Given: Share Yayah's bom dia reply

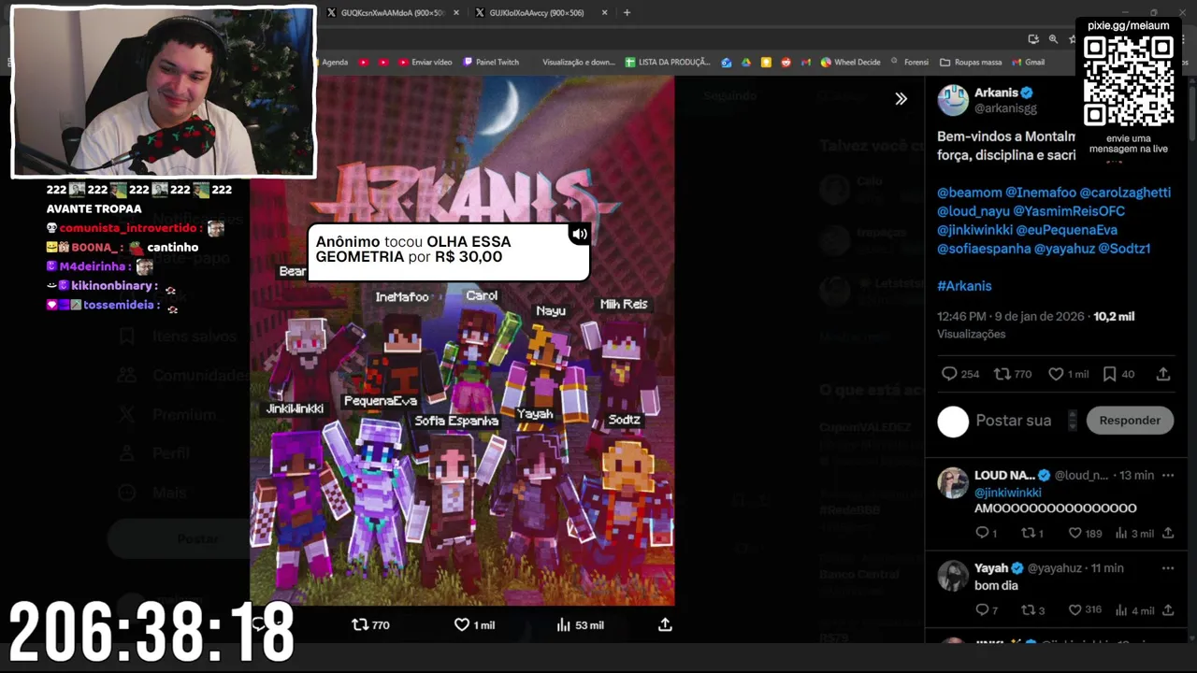Looking at the screenshot, I should pos(1168,610).
